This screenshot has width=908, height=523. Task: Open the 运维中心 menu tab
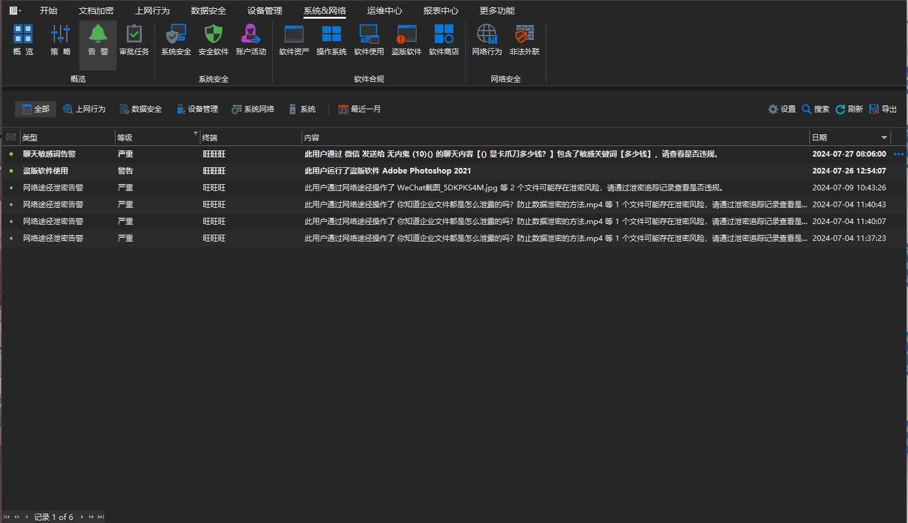pyautogui.click(x=385, y=11)
